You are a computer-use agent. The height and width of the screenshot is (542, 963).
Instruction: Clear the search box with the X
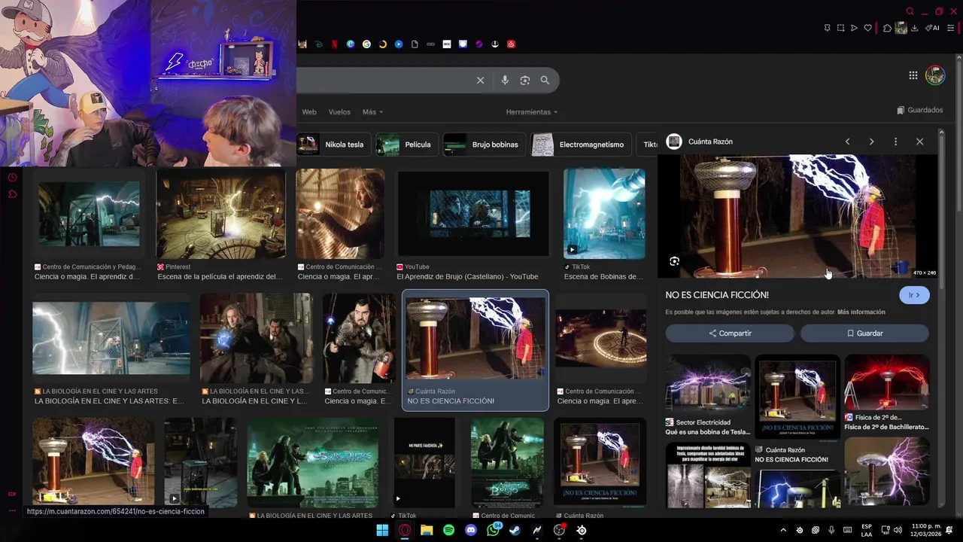pyautogui.click(x=480, y=81)
